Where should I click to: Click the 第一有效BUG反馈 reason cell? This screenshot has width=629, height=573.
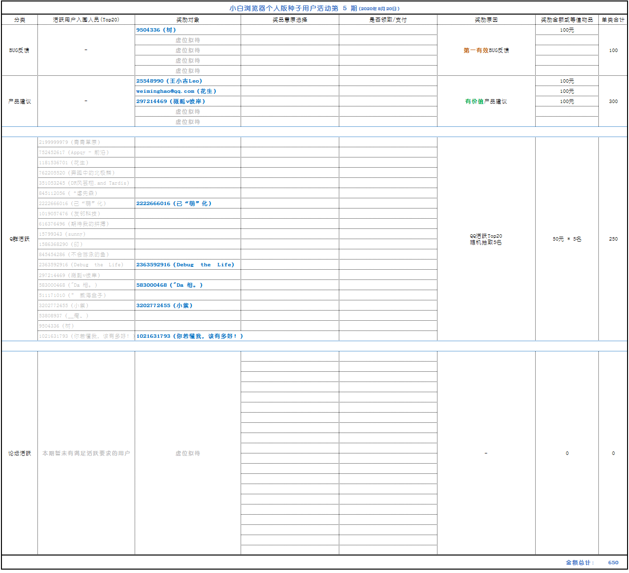tap(486, 51)
